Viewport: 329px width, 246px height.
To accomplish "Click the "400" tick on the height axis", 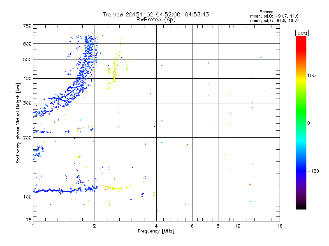I will tap(27, 79).
